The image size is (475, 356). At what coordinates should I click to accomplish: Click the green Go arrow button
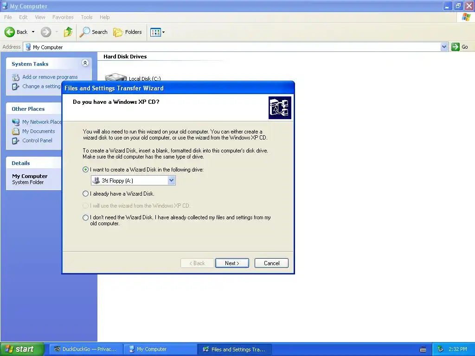tap(456, 47)
